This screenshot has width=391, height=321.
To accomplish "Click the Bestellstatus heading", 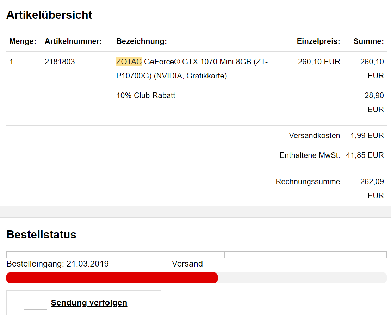I will click(x=42, y=235).
